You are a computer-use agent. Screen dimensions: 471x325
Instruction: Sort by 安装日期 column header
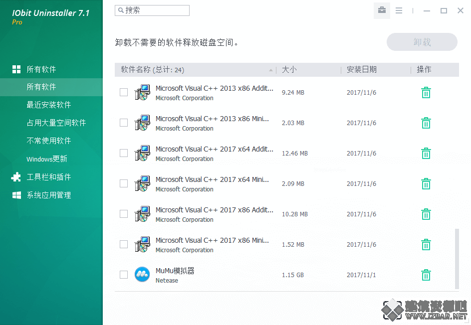point(376,70)
